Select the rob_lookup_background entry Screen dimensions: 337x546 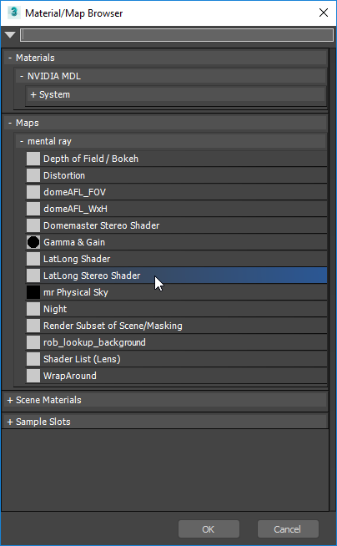[x=176, y=342]
